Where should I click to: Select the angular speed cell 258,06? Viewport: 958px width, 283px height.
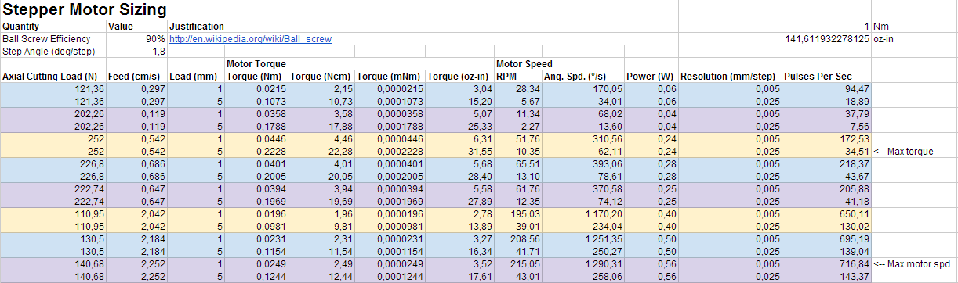[582, 276]
